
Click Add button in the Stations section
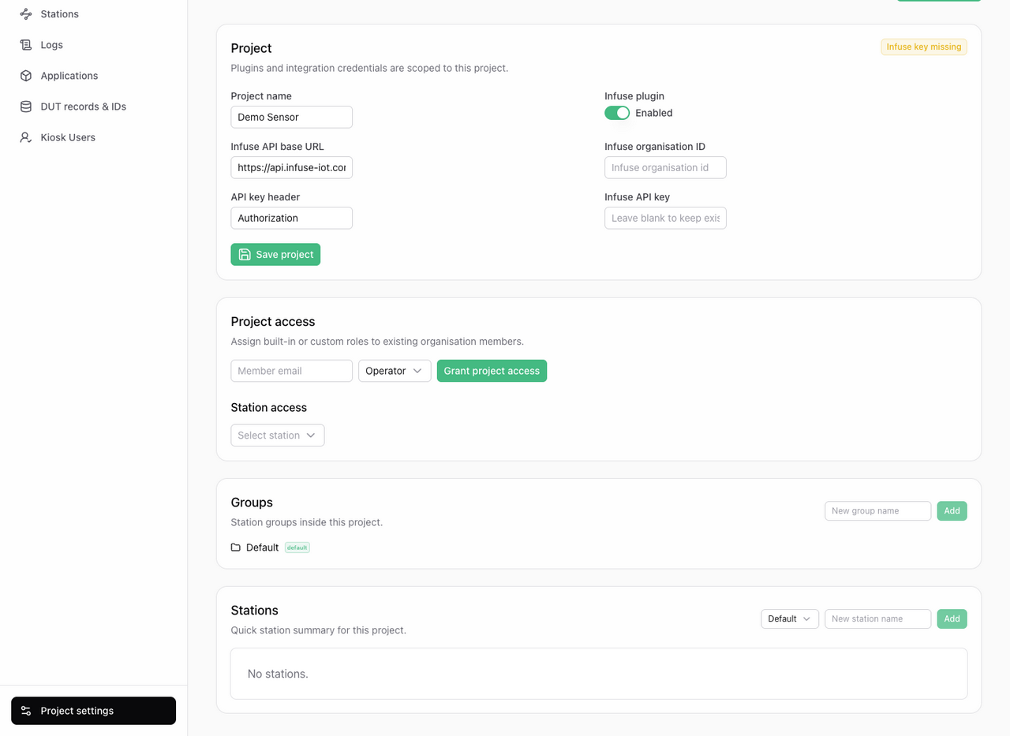click(952, 619)
